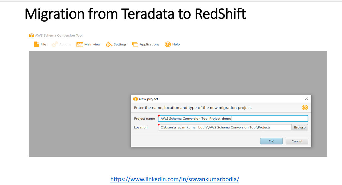Close the New project dialog with X

coord(306,99)
